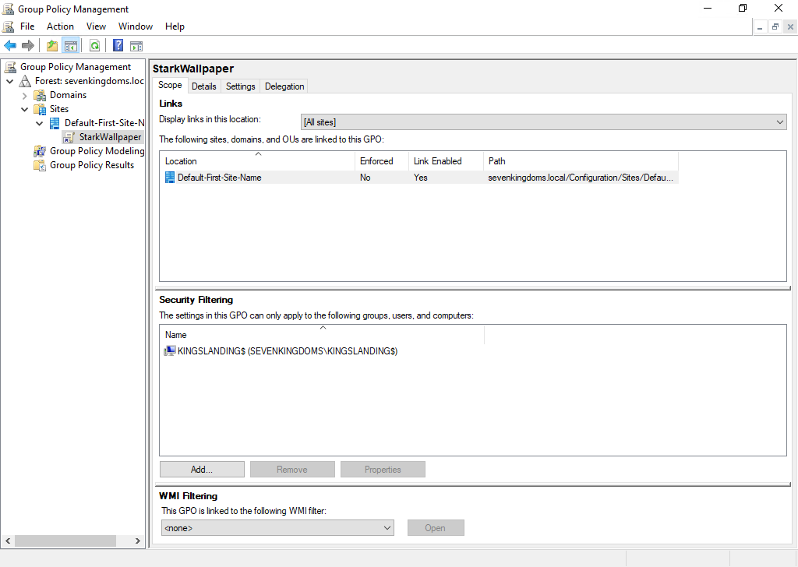Click the green Refresh toolbar icon

[x=94, y=46]
